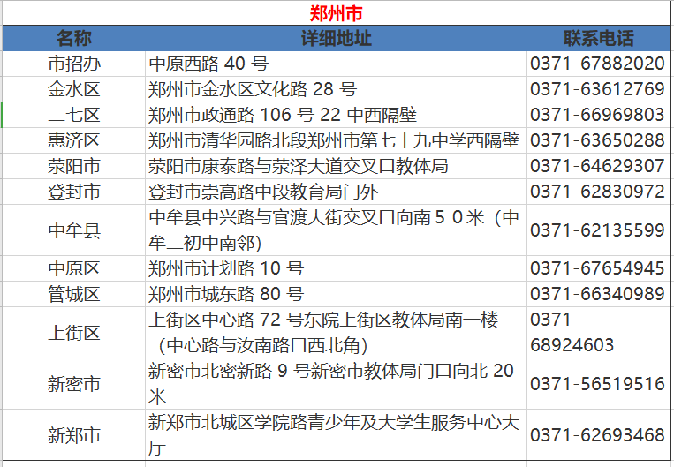Click the 联系电话 column header

coord(599,38)
